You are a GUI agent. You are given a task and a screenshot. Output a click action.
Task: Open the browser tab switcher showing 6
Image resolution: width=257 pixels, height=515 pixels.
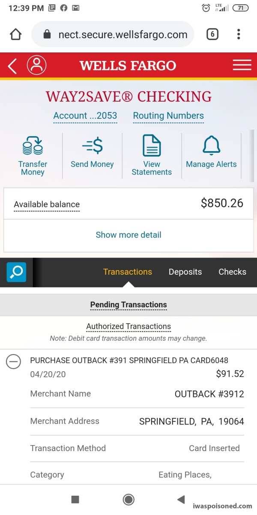click(212, 34)
